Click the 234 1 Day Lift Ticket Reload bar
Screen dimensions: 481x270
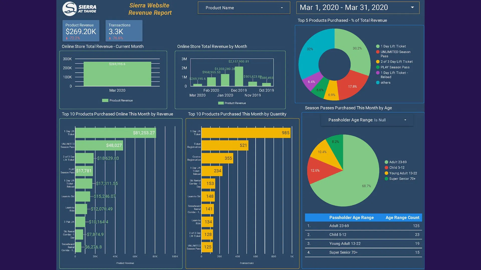(x=212, y=171)
